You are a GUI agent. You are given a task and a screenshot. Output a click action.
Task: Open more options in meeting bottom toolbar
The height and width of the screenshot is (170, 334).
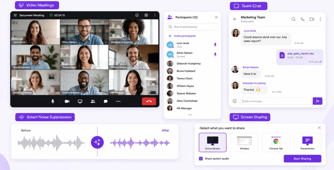click(118, 101)
